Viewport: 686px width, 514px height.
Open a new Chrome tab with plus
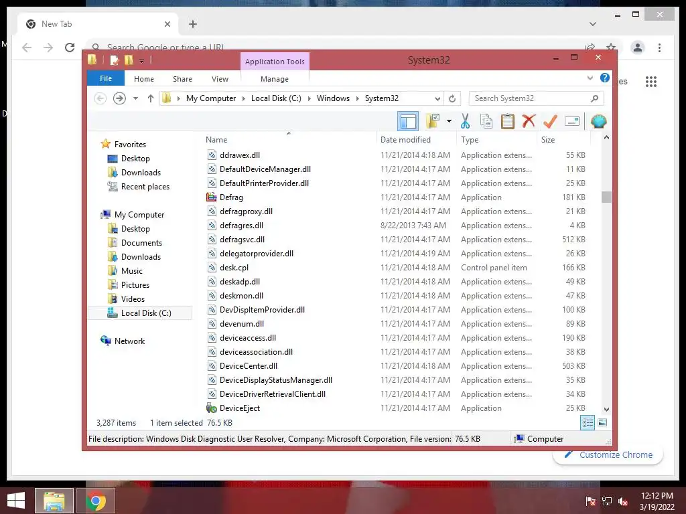click(193, 24)
